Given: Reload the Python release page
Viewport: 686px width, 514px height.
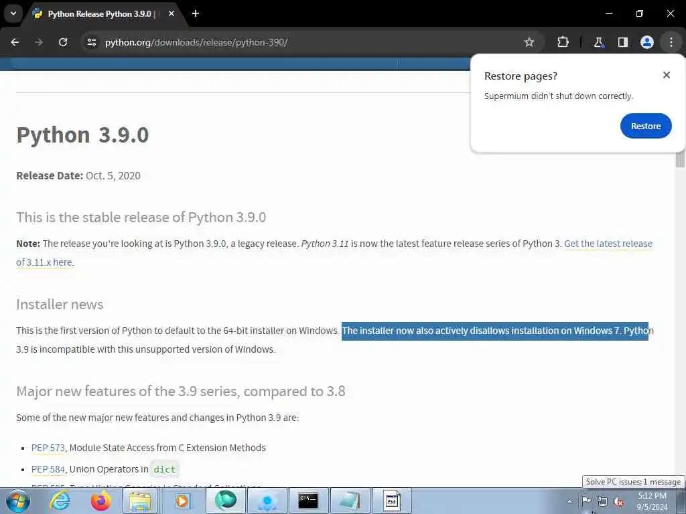Looking at the screenshot, I should (63, 42).
